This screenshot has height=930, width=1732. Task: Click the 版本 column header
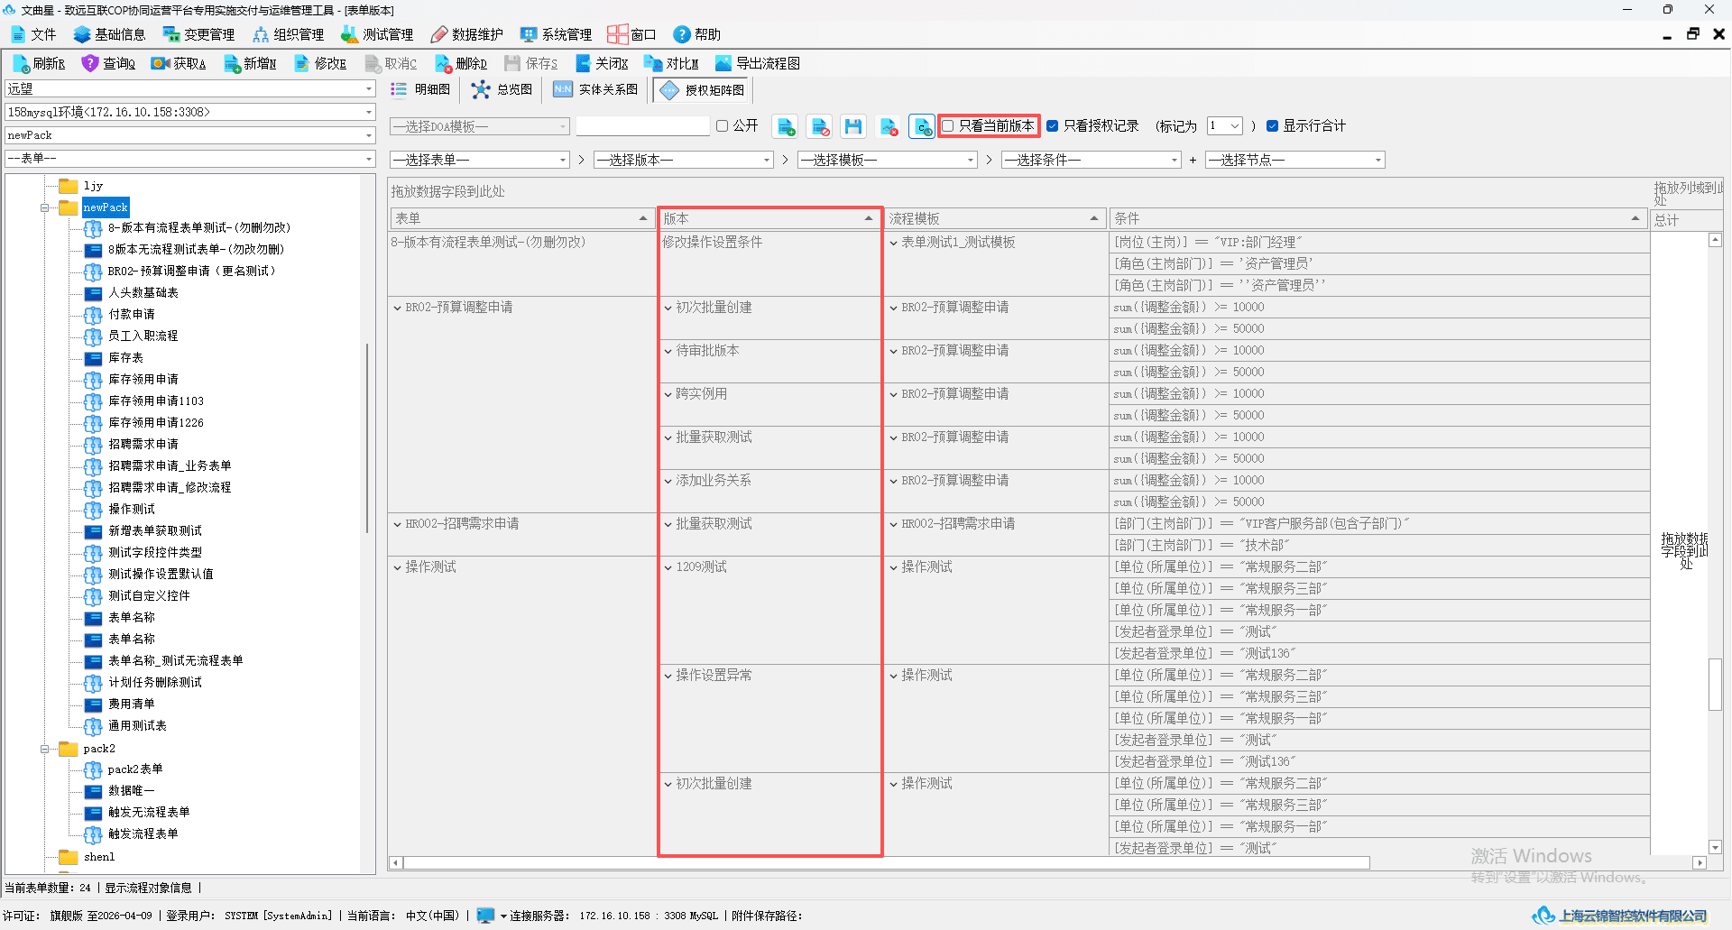click(769, 218)
